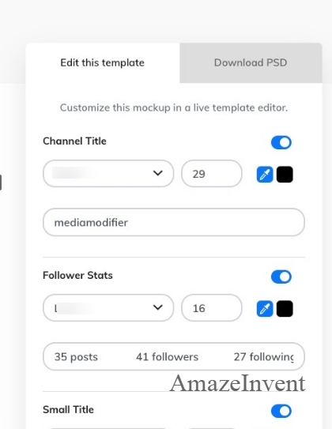Click the AmazeInvent watermark text
This screenshot has width=332, height=429.
pos(238,383)
